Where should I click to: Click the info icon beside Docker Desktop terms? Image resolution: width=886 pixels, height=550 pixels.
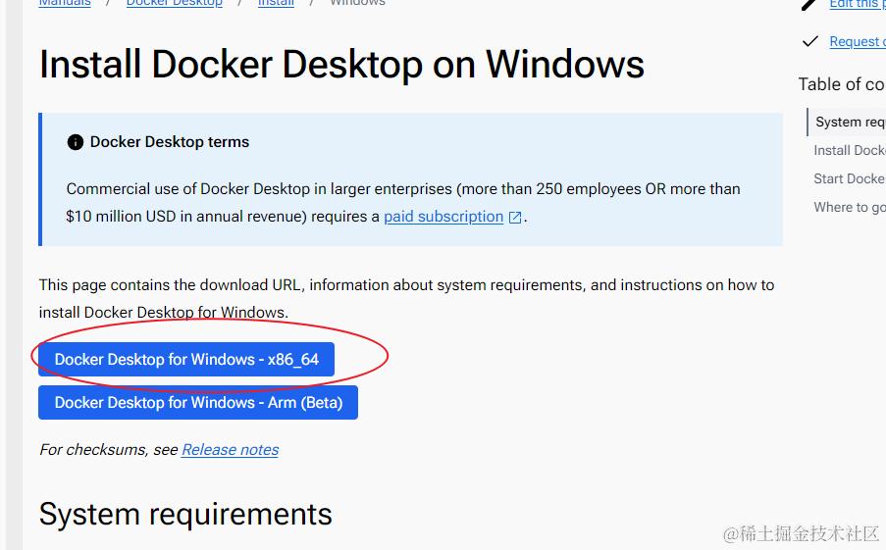click(76, 142)
